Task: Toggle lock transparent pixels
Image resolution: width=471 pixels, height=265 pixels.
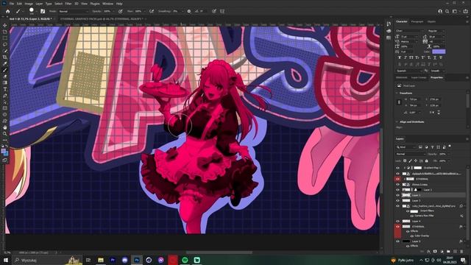Action: (405, 160)
